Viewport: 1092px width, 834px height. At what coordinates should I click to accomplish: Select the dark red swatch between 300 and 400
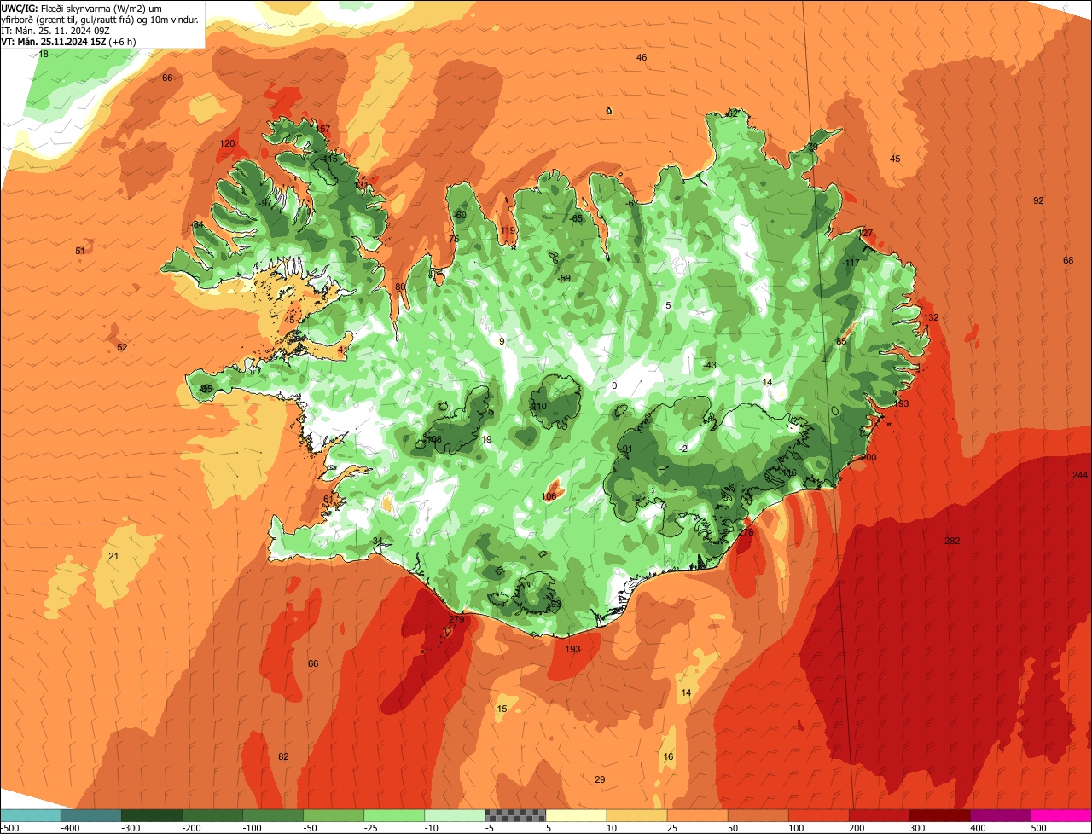[x=940, y=815]
